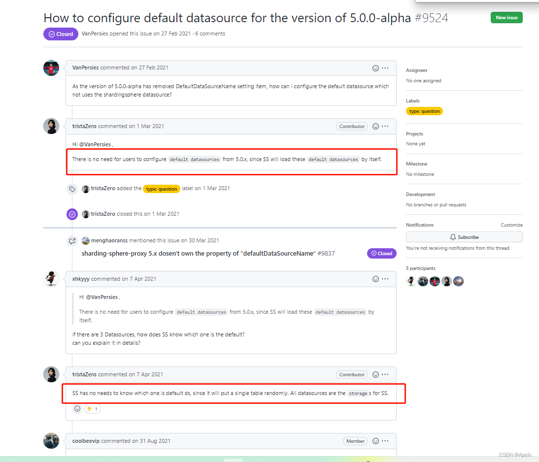Image resolution: width=539 pixels, height=462 pixels.
Task: Click type: question label in sidebar
Action: click(x=425, y=111)
